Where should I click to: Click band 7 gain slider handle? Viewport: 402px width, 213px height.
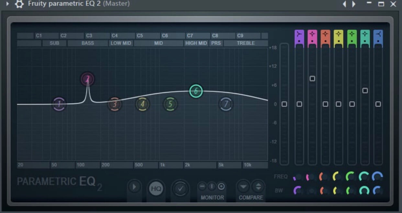pos(378,104)
